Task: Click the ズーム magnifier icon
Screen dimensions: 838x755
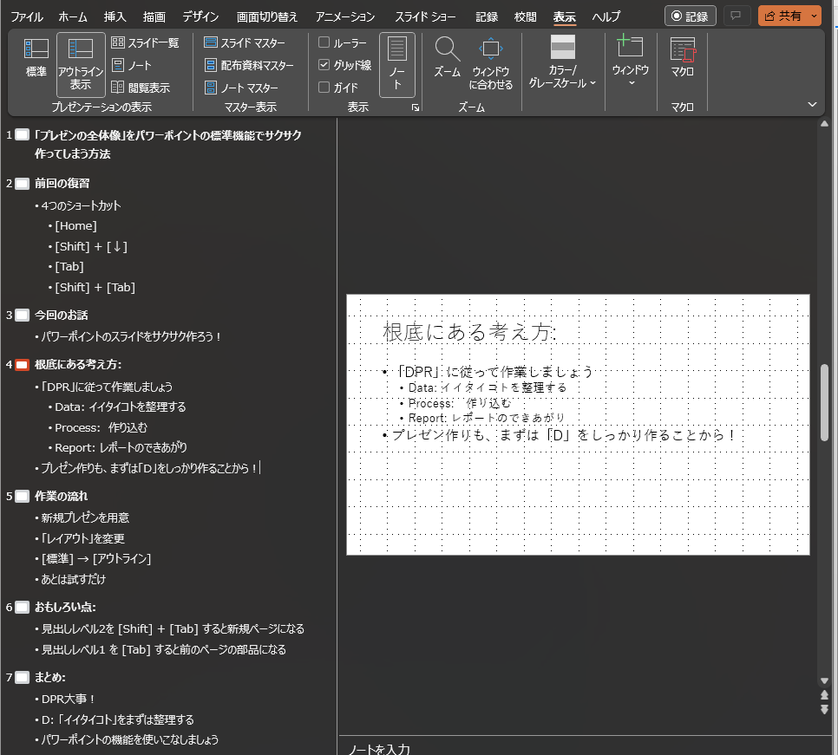Action: click(x=447, y=50)
